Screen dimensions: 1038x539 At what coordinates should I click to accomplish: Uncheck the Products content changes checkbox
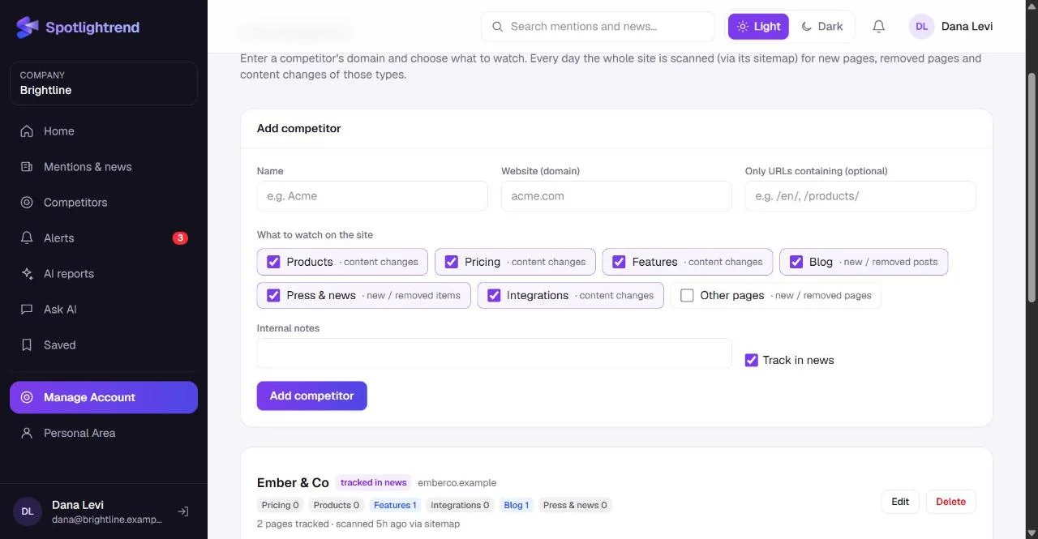[x=273, y=262]
